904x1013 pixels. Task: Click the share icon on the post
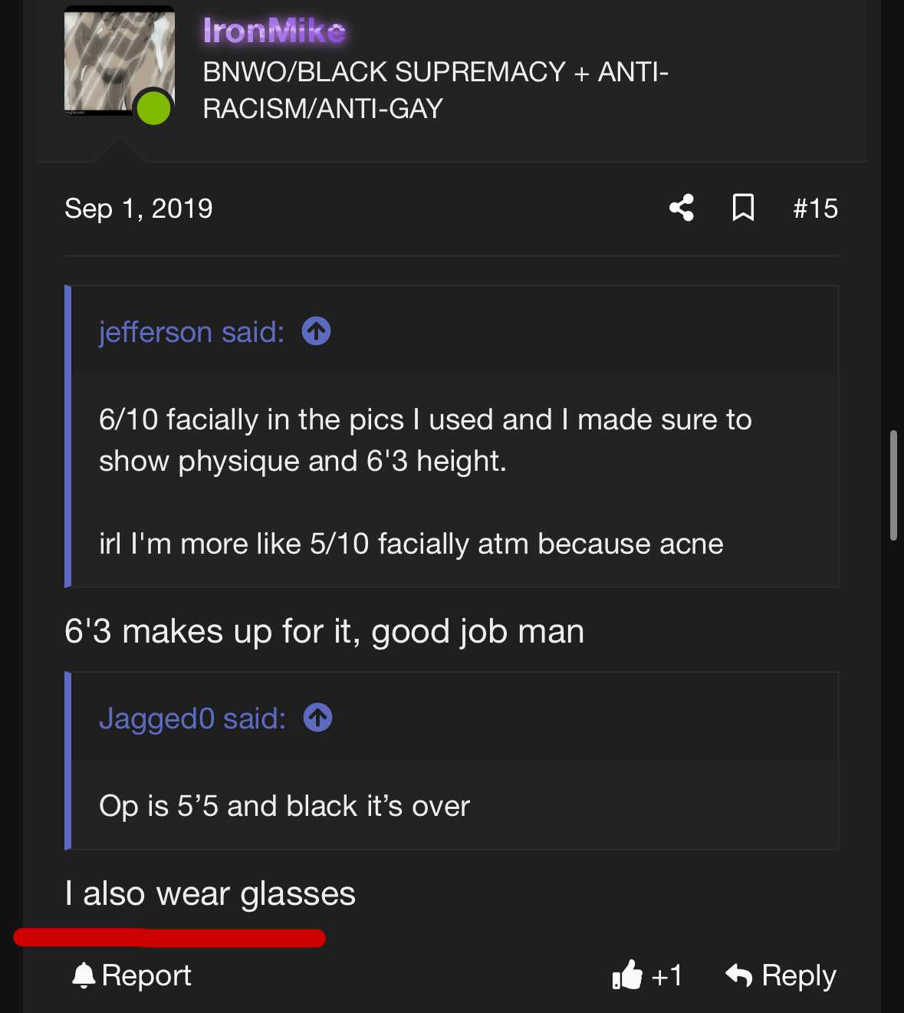click(x=682, y=208)
